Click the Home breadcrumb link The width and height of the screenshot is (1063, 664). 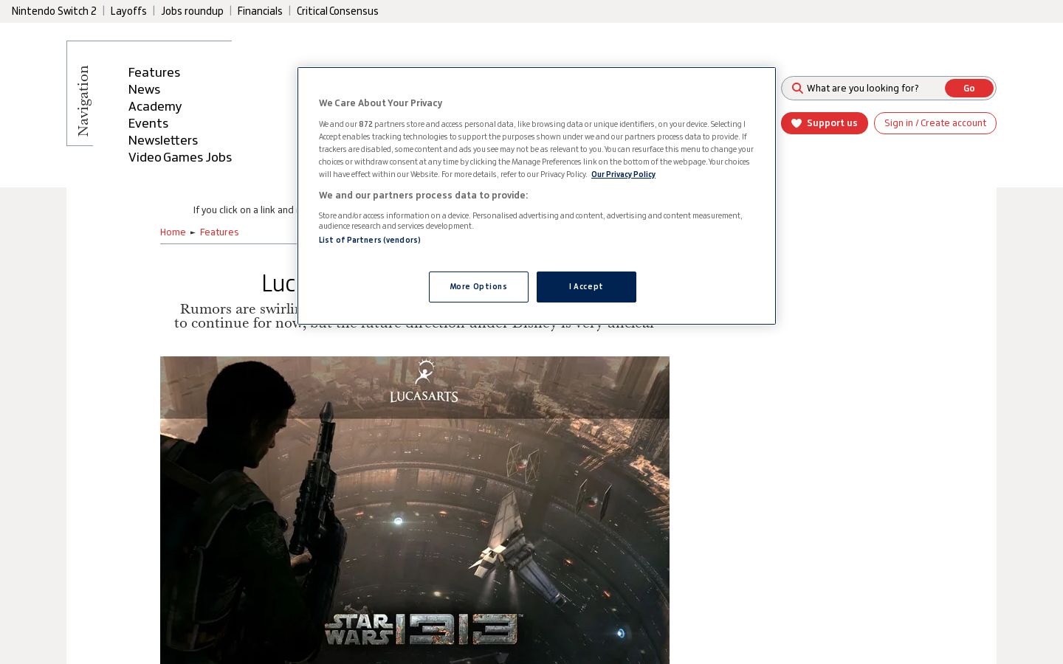click(x=173, y=232)
